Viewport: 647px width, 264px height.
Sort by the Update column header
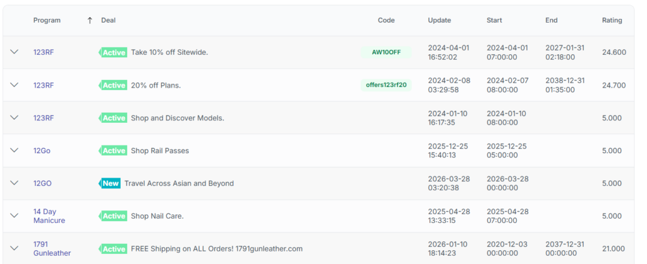click(439, 20)
